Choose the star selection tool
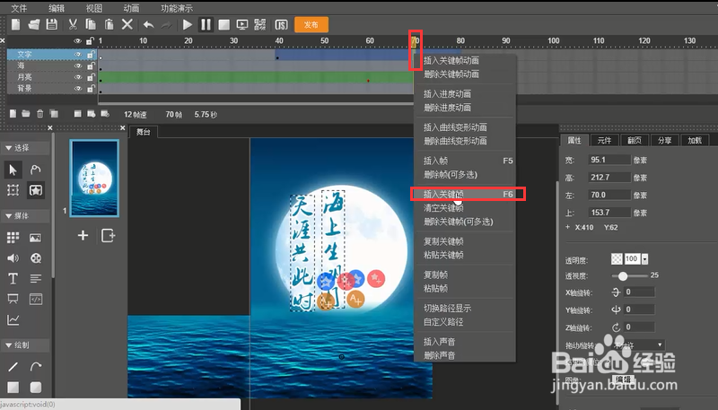718x410 pixels. pos(35,190)
